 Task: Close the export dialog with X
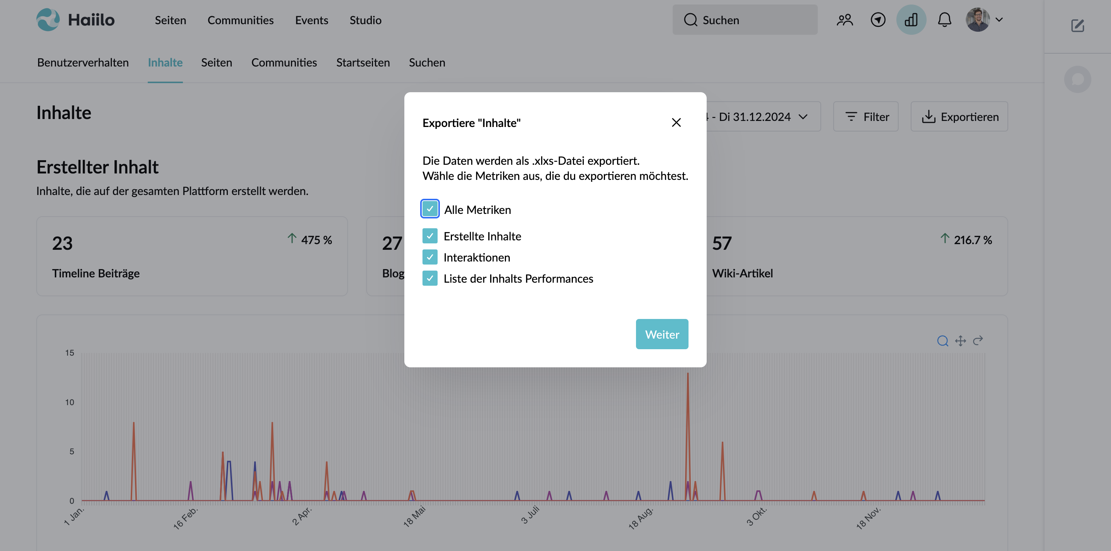676,122
